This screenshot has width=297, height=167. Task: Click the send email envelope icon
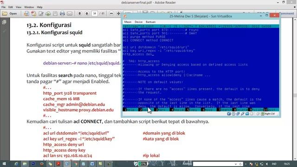click(70, 13)
